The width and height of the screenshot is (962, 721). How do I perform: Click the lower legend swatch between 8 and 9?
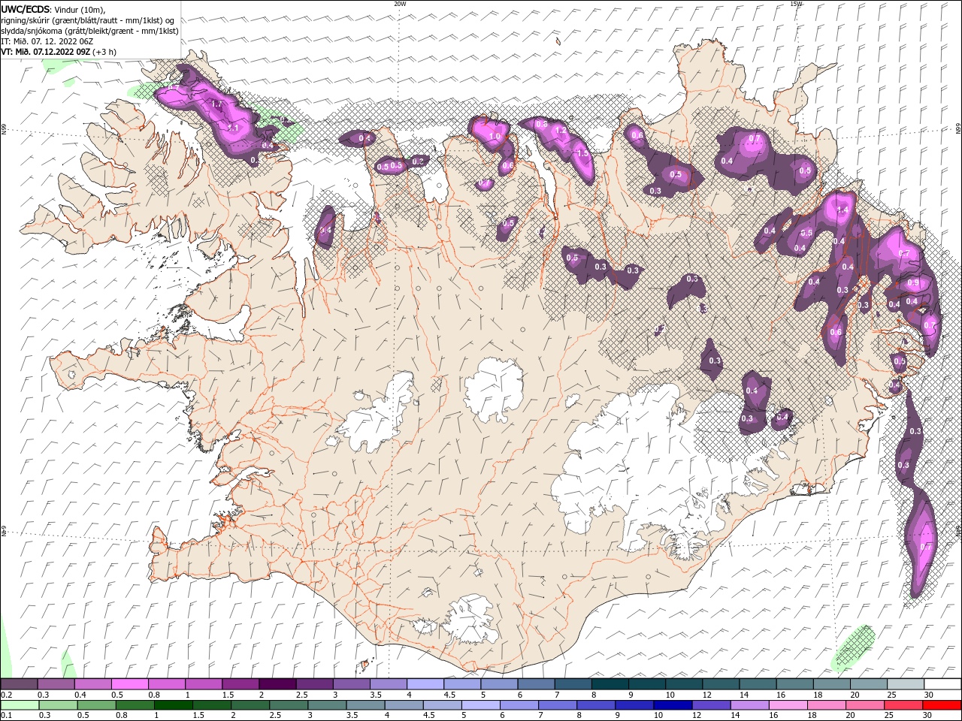pyautogui.click(x=596, y=705)
